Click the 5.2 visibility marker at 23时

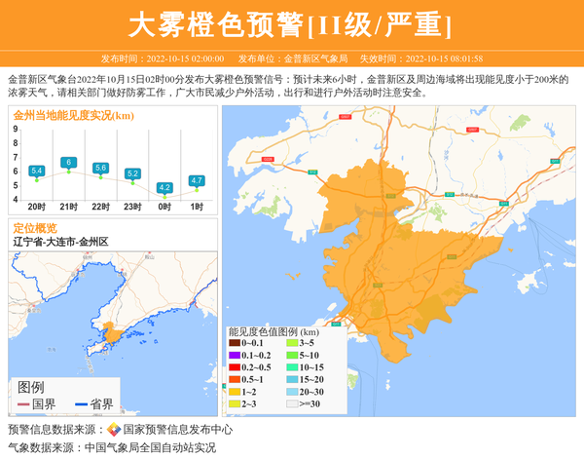(132, 173)
